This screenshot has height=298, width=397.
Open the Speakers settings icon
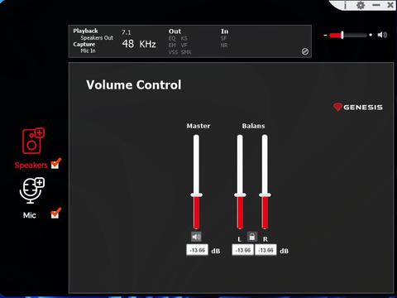pos(33,141)
